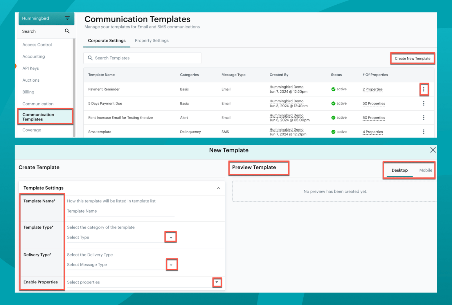Click active status icon in Sms template row

coord(333,132)
